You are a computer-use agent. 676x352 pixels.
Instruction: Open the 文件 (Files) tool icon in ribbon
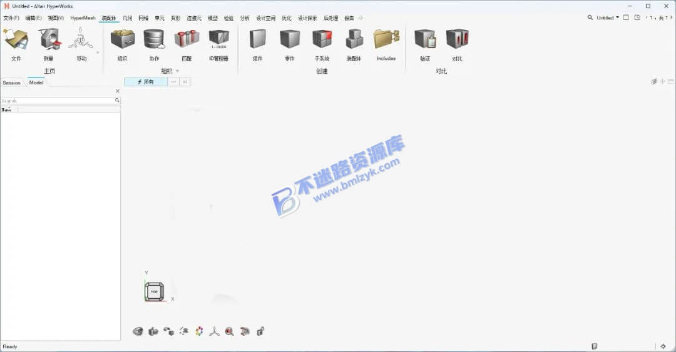(x=16, y=39)
